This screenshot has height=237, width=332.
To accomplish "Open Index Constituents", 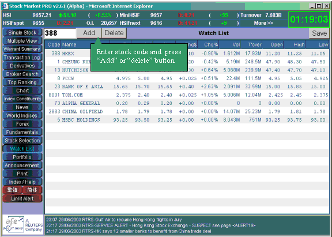I will tap(22, 99).
